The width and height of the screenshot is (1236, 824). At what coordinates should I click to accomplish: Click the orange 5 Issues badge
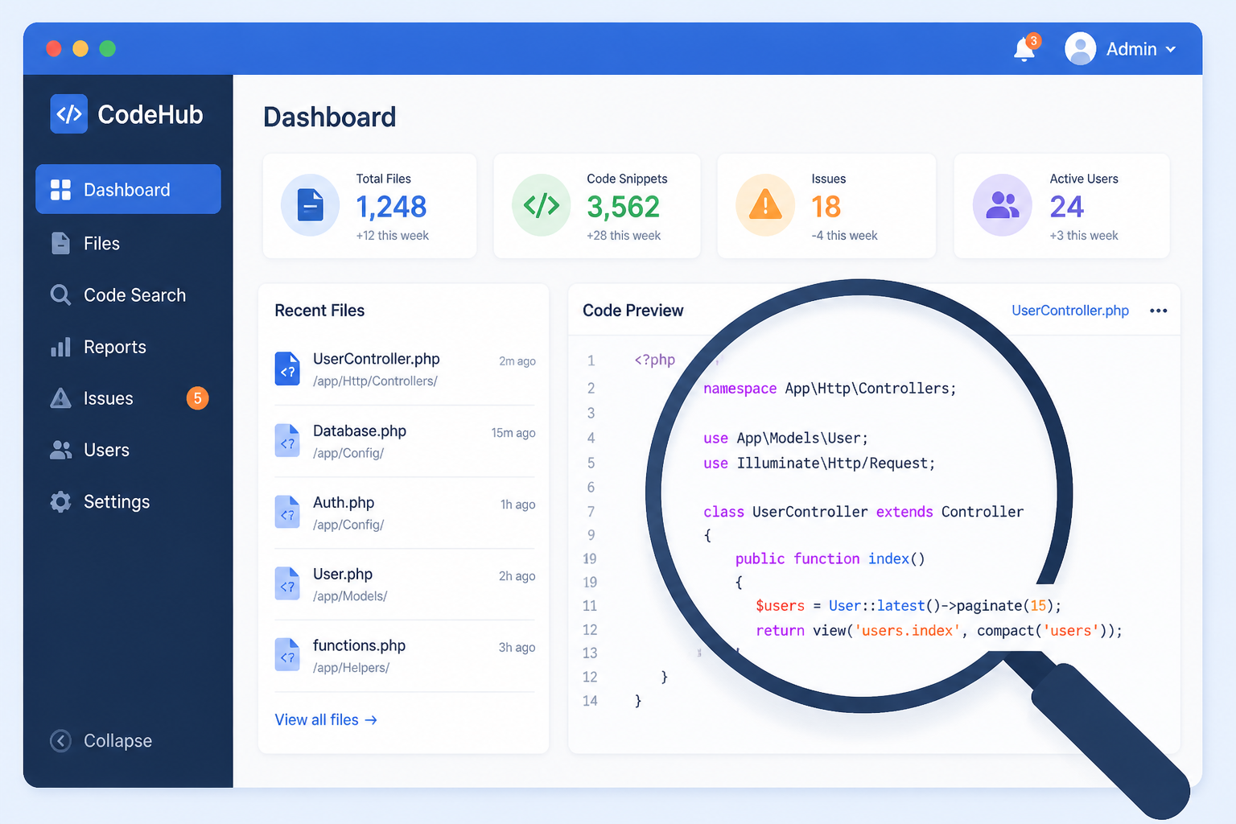tap(197, 398)
